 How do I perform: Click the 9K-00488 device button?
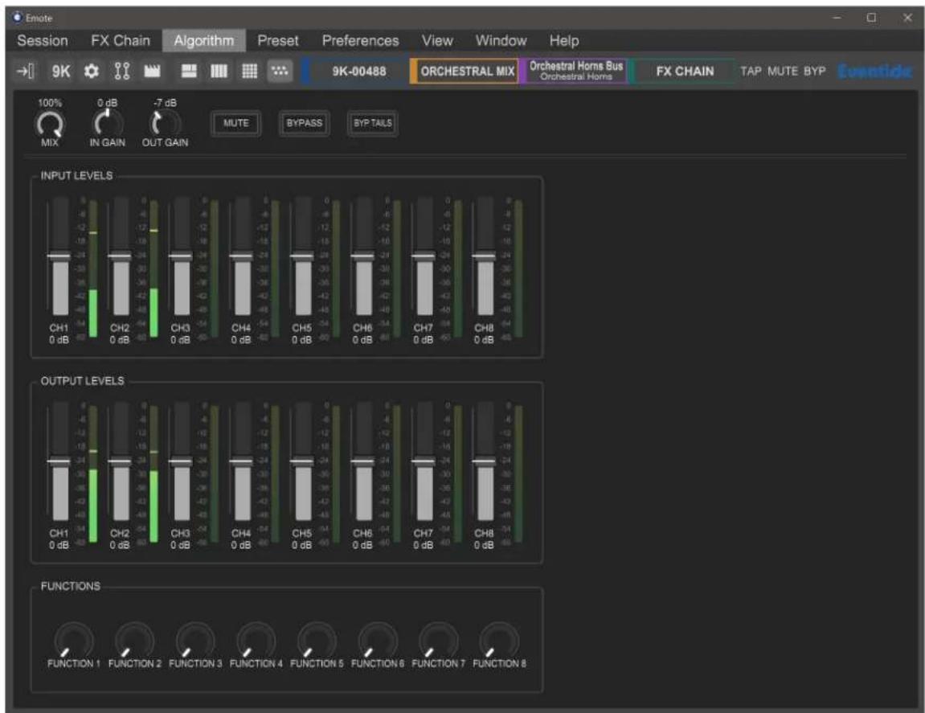coord(354,72)
